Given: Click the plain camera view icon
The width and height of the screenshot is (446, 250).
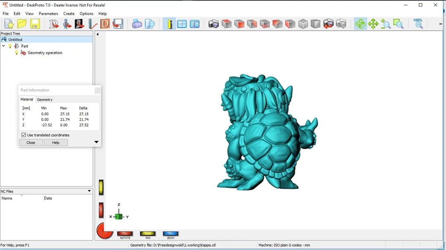Looking at the screenshot, I should [214, 24].
